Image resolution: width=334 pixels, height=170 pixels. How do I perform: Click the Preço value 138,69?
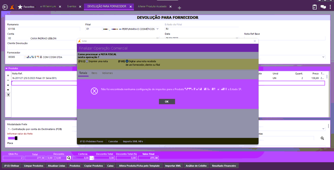(x=315, y=78)
